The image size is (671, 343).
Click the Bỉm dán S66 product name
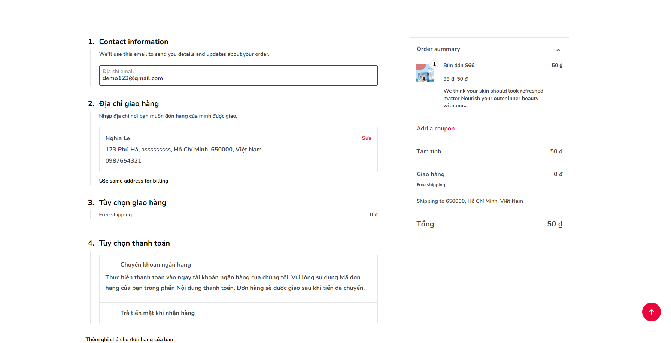(459, 65)
